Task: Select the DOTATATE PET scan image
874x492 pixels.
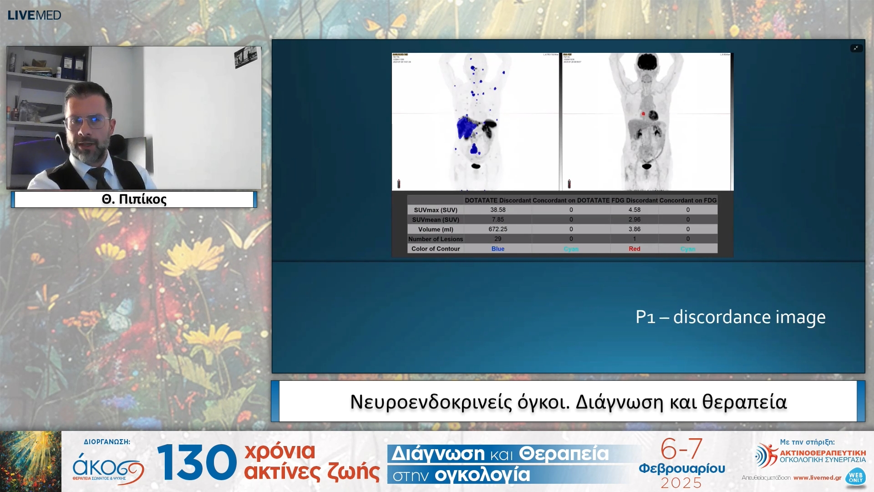Action: click(x=475, y=122)
